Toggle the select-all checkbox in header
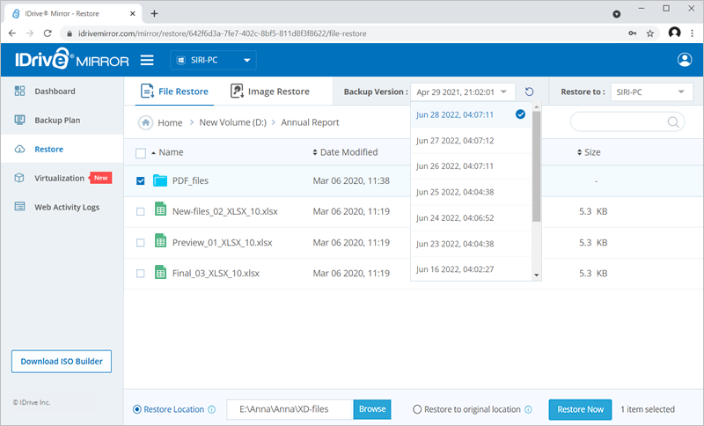The width and height of the screenshot is (704, 426). point(141,153)
